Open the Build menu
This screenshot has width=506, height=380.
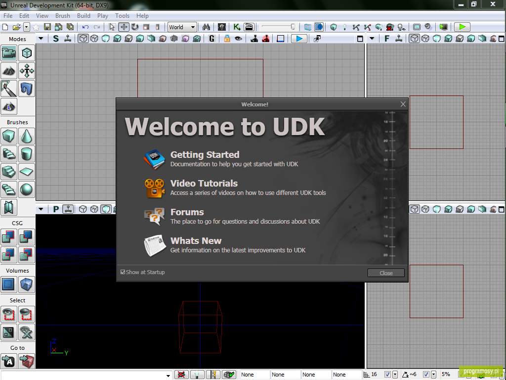[84, 15]
